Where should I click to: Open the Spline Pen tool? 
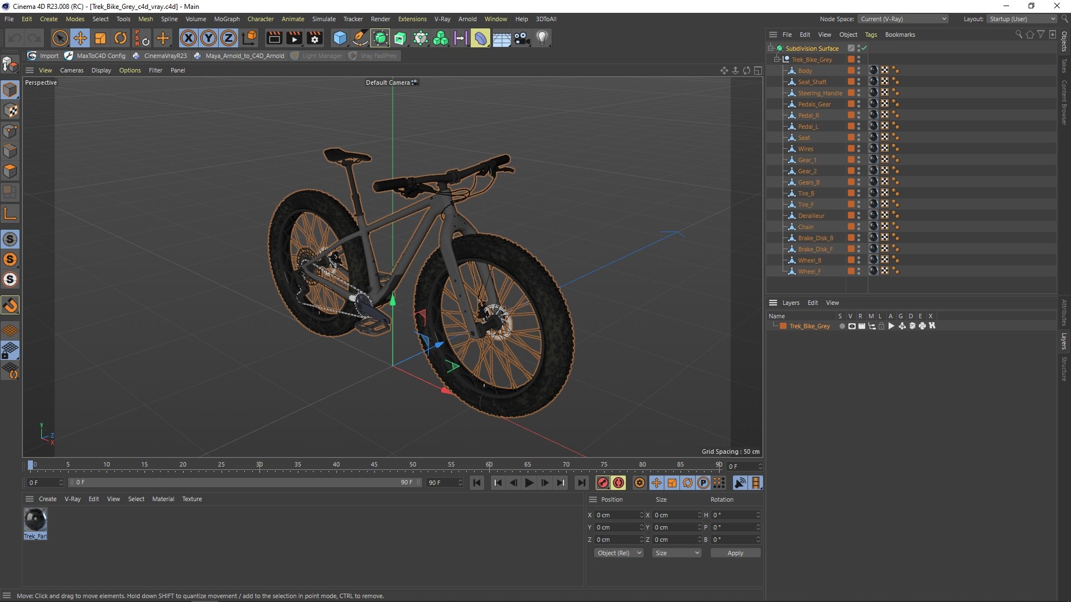pyautogui.click(x=360, y=38)
